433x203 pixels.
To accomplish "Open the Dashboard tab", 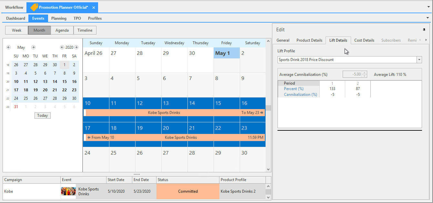I will (16, 18).
